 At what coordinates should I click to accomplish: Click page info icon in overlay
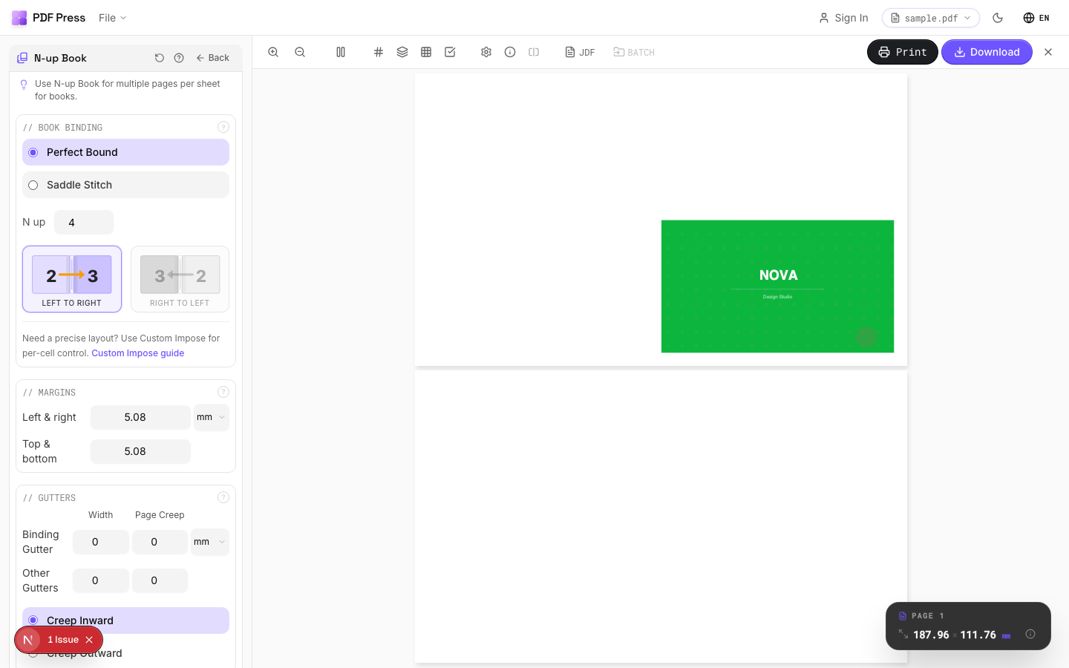tap(1030, 634)
